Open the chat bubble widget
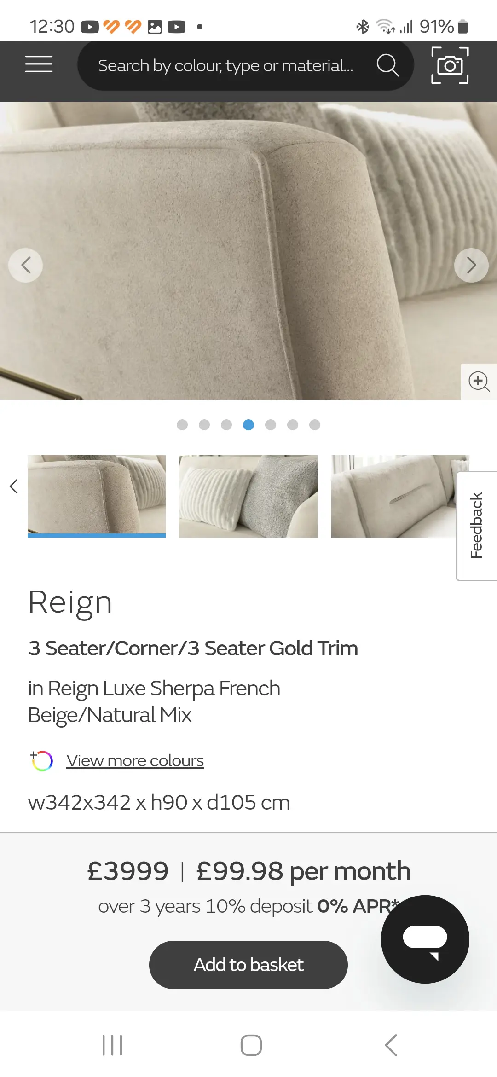 (x=425, y=939)
